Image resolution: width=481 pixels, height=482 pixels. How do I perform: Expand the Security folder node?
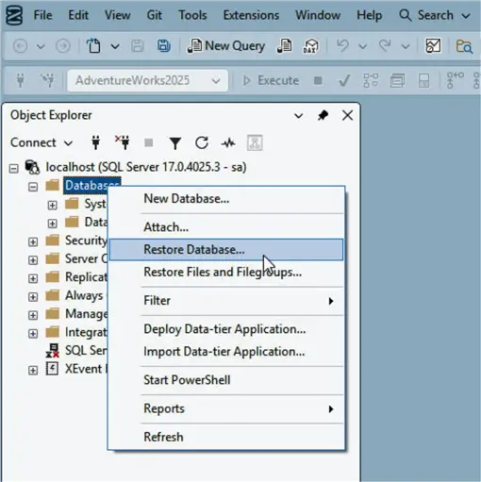point(33,242)
